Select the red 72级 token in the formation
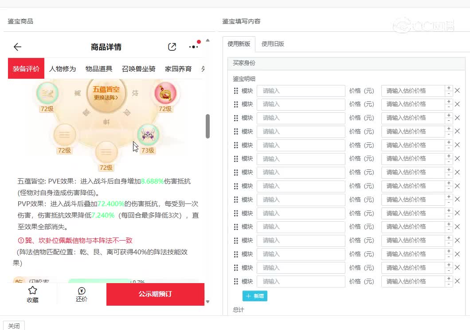The image size is (470, 330). click(x=165, y=94)
